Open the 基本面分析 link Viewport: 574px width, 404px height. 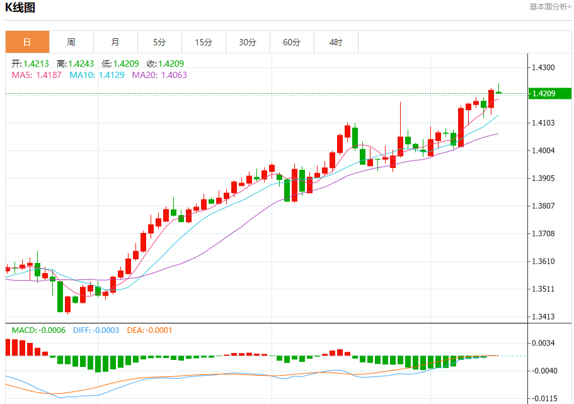tap(550, 7)
